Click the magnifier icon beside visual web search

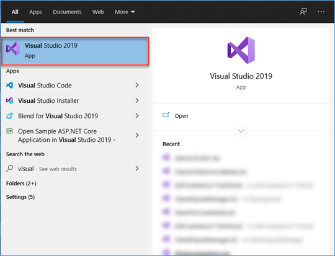tap(9, 168)
